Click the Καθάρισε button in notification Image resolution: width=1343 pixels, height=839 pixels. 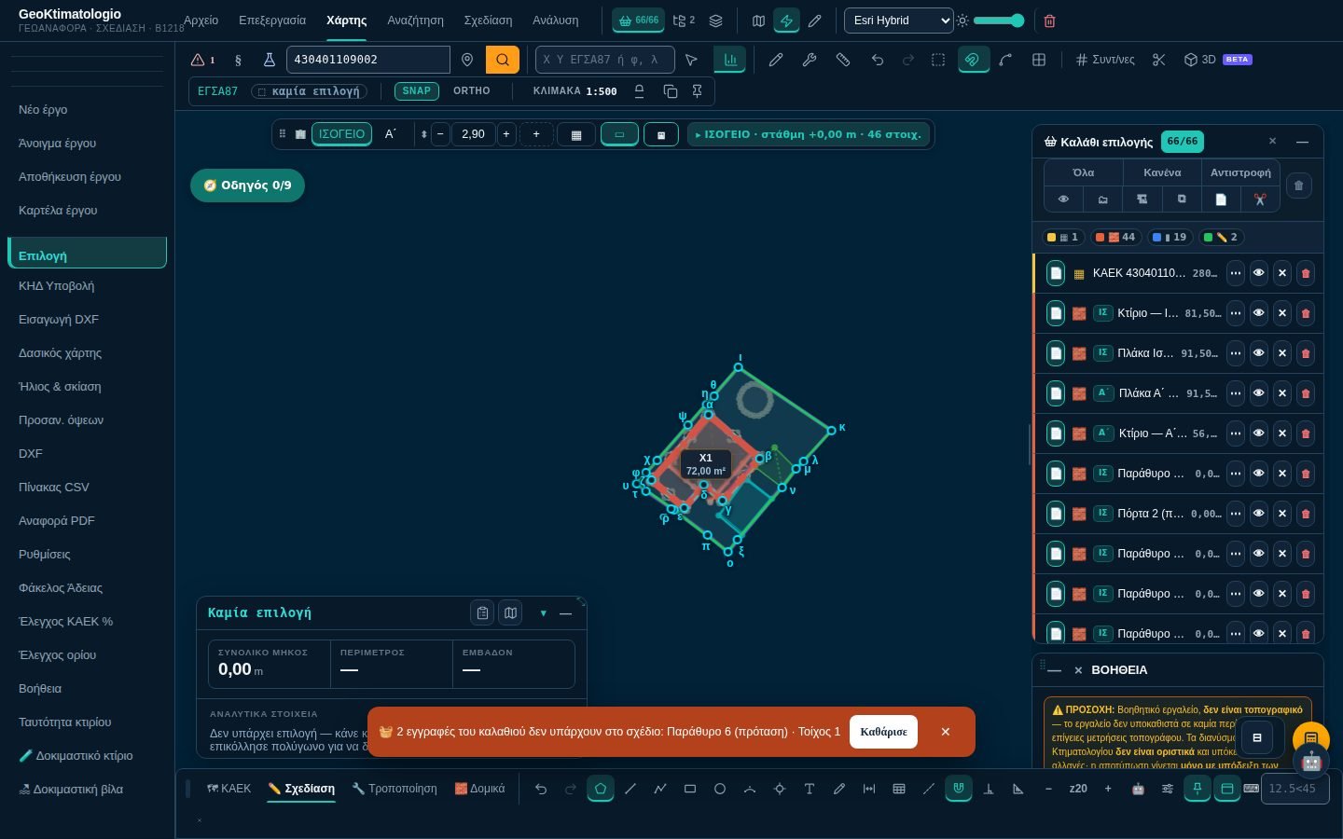883,732
